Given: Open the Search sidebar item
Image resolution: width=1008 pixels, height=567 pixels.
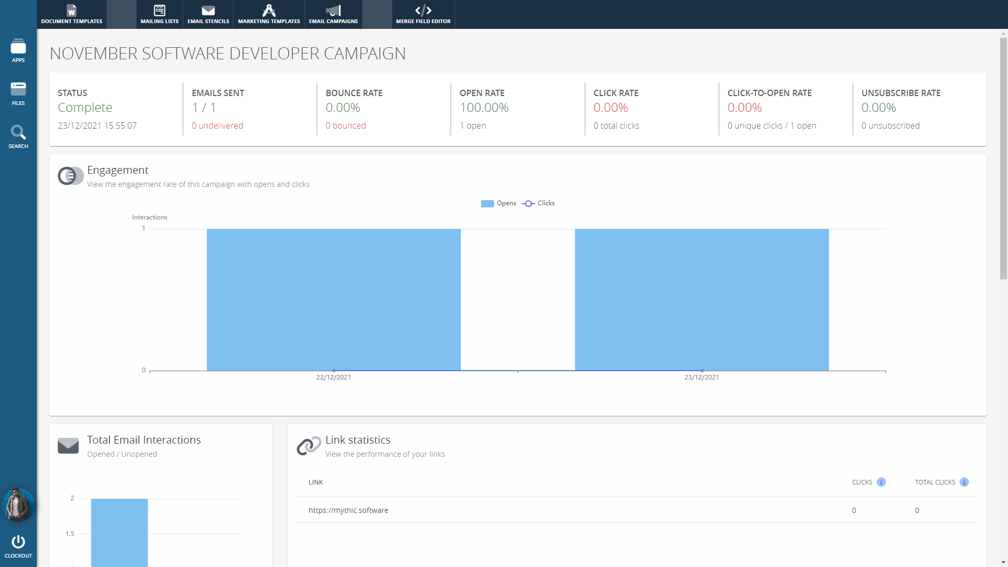Looking at the screenshot, I should point(18,136).
